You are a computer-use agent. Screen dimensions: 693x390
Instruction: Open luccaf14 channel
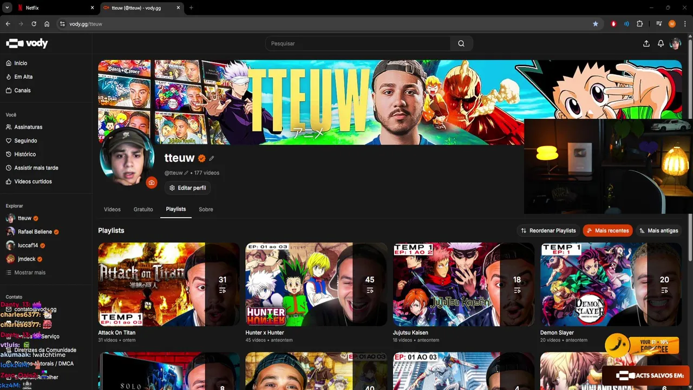(x=28, y=245)
